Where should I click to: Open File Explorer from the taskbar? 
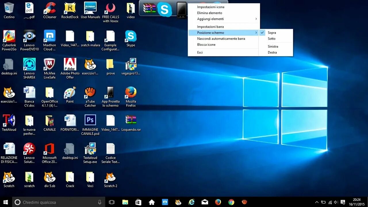click(x=125, y=202)
